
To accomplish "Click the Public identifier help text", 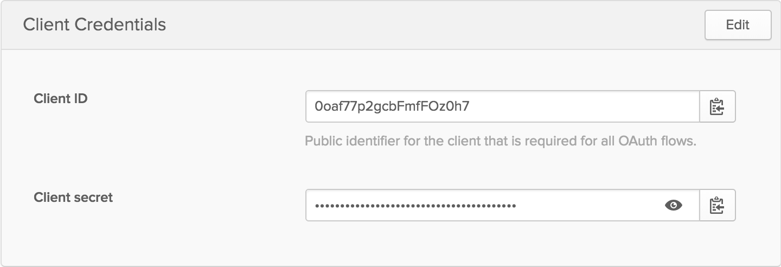I will [x=500, y=142].
